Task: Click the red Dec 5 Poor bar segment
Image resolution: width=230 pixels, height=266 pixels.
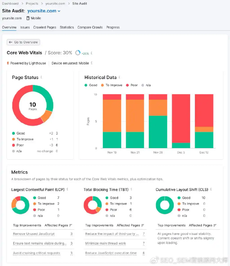Action: (181, 118)
